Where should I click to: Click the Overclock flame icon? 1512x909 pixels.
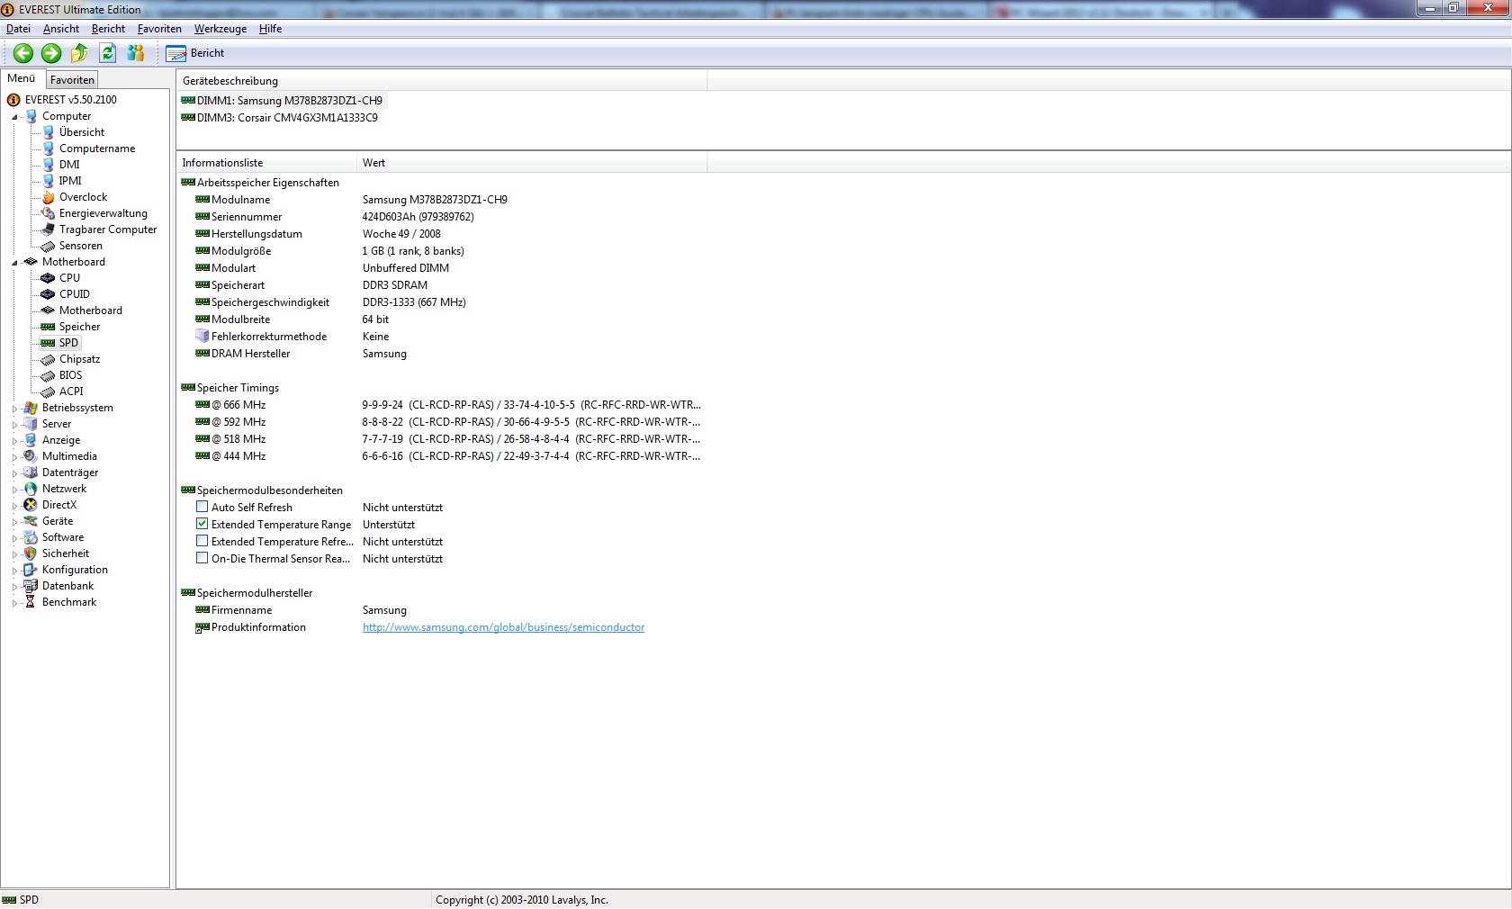coord(49,197)
